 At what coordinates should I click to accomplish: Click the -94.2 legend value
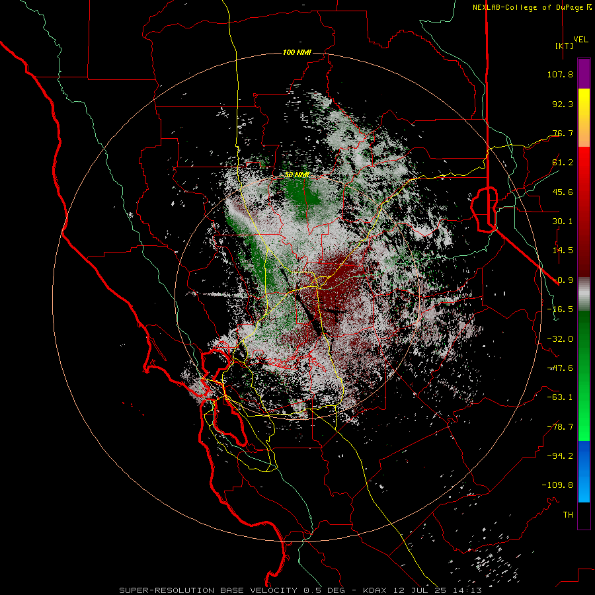[x=560, y=456]
